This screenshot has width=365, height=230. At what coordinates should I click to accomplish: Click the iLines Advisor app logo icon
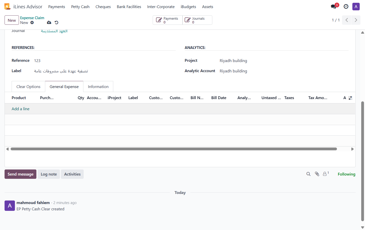tap(7, 7)
